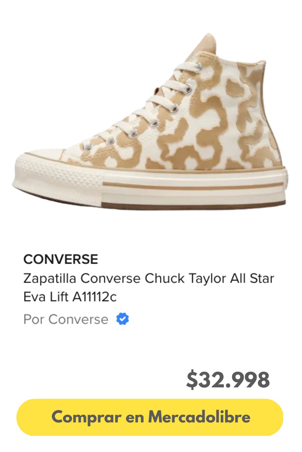Click the word Mercadolibre on the yellow button
The width and height of the screenshot is (302, 452).
point(199,417)
